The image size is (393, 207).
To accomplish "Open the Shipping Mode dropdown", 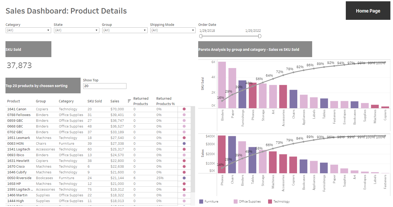I will click(173, 30).
